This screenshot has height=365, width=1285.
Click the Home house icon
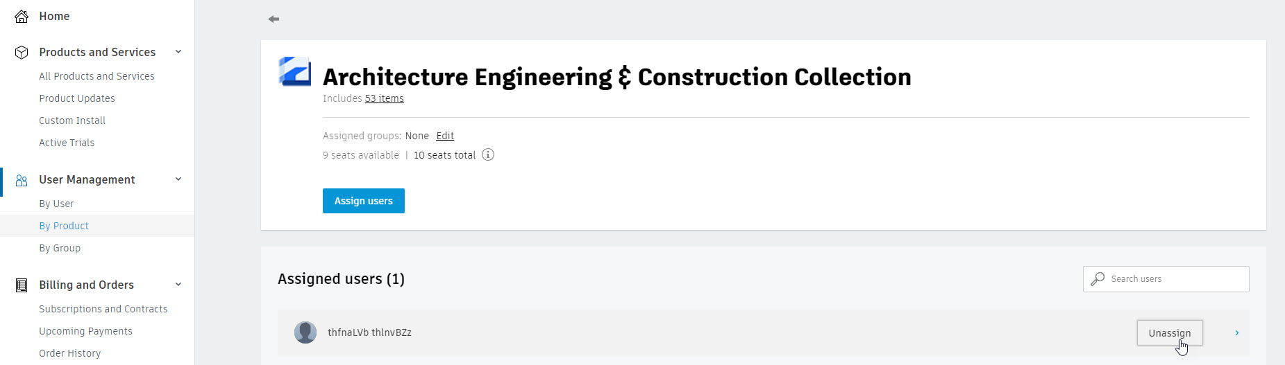click(x=22, y=16)
